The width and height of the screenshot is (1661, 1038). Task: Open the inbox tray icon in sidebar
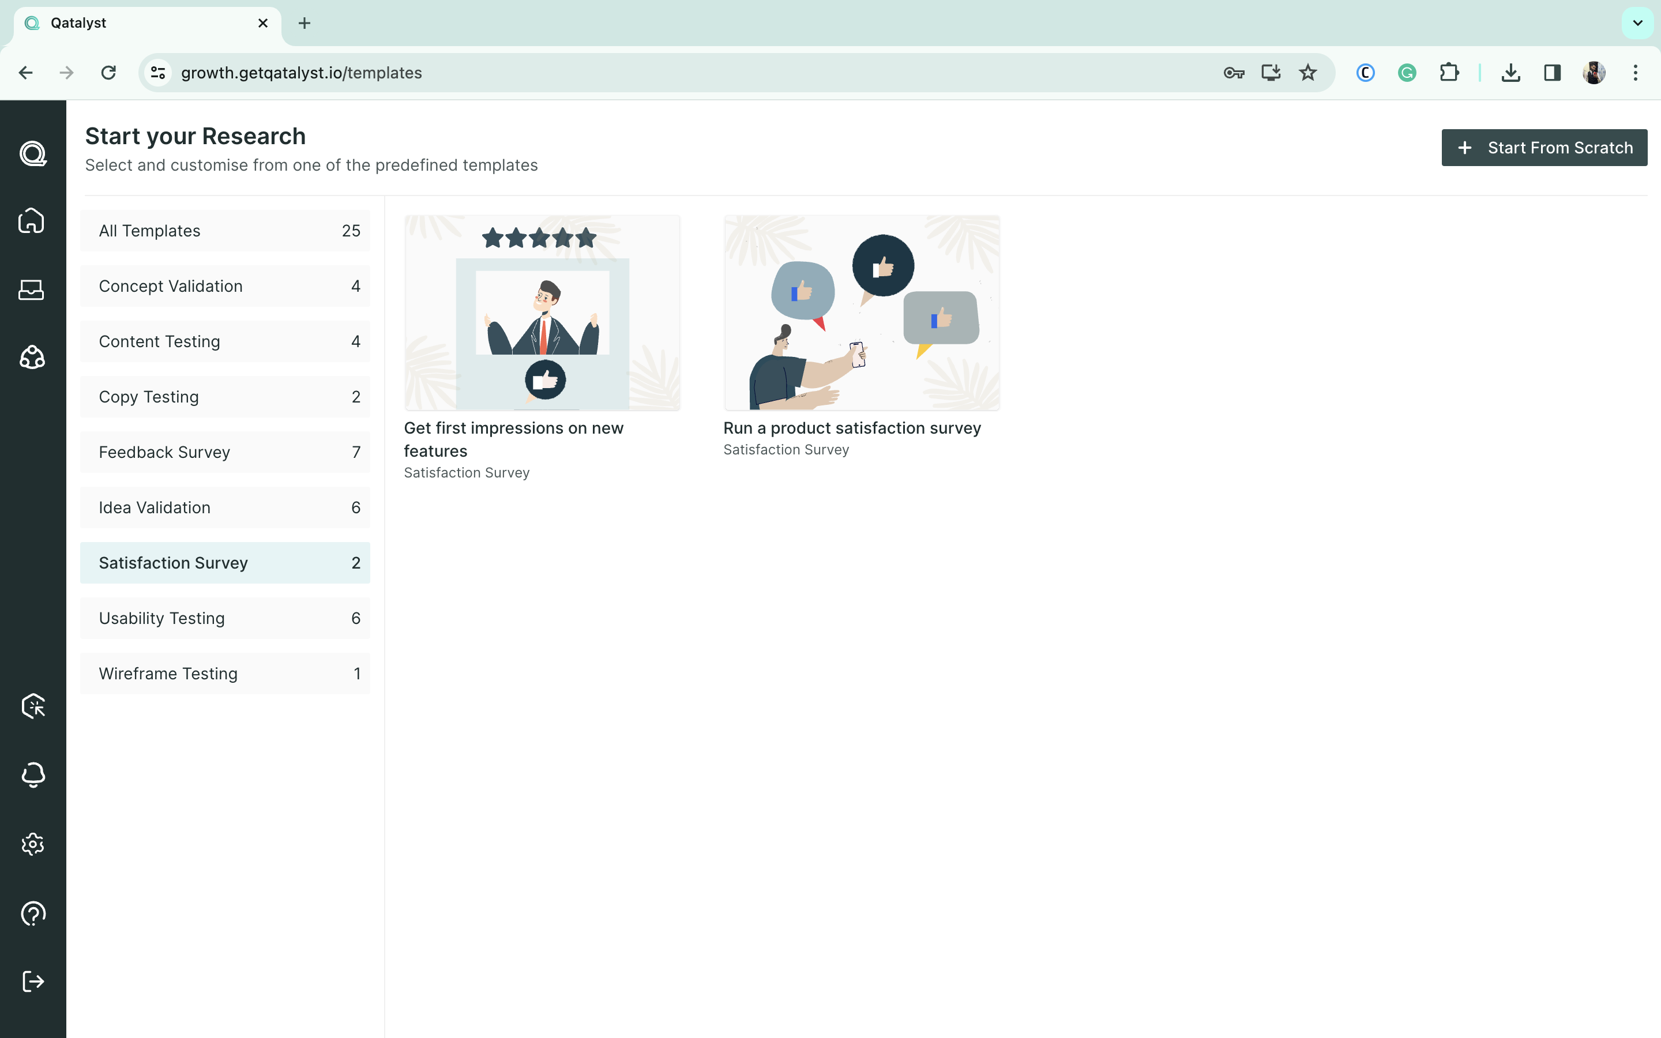point(32,289)
